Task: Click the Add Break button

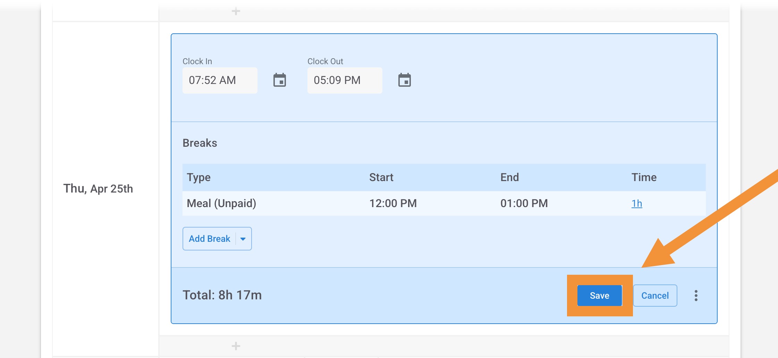Action: pyautogui.click(x=210, y=239)
